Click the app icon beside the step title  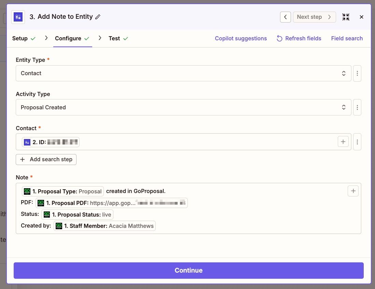18,17
